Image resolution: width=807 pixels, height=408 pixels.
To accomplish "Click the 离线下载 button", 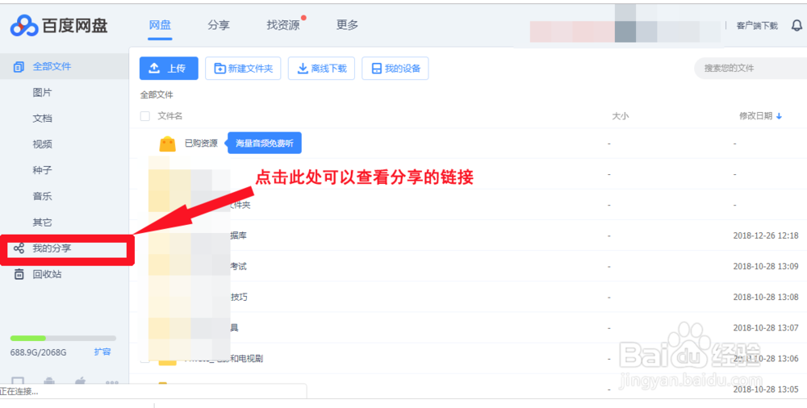I will pos(321,69).
